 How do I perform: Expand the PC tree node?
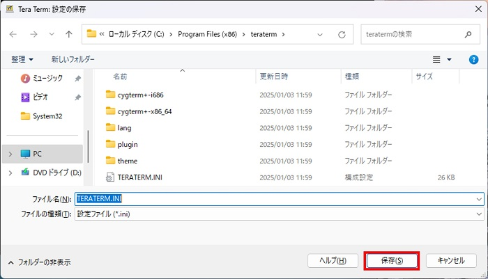coord(10,154)
